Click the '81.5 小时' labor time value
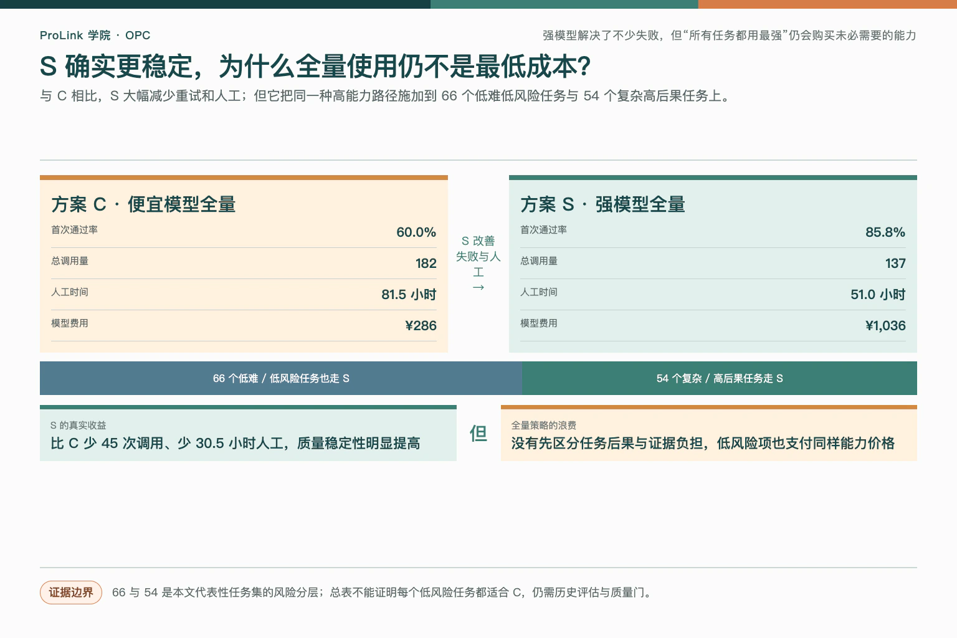 click(x=409, y=295)
